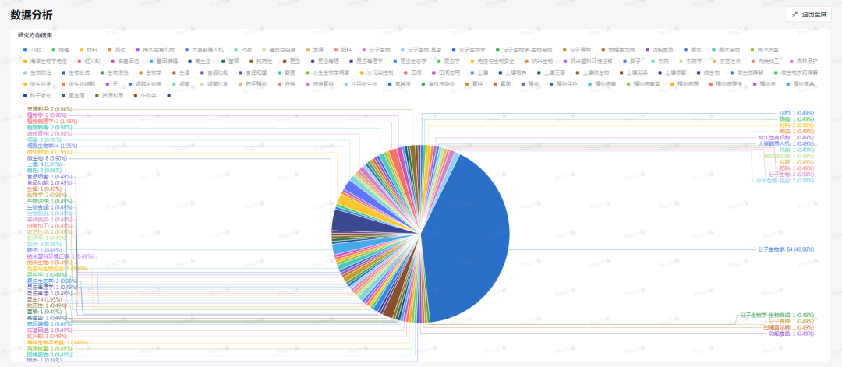This screenshot has width=842, height=367.
Task: Toggle the 种子老化 legend entry
Action: [37, 95]
